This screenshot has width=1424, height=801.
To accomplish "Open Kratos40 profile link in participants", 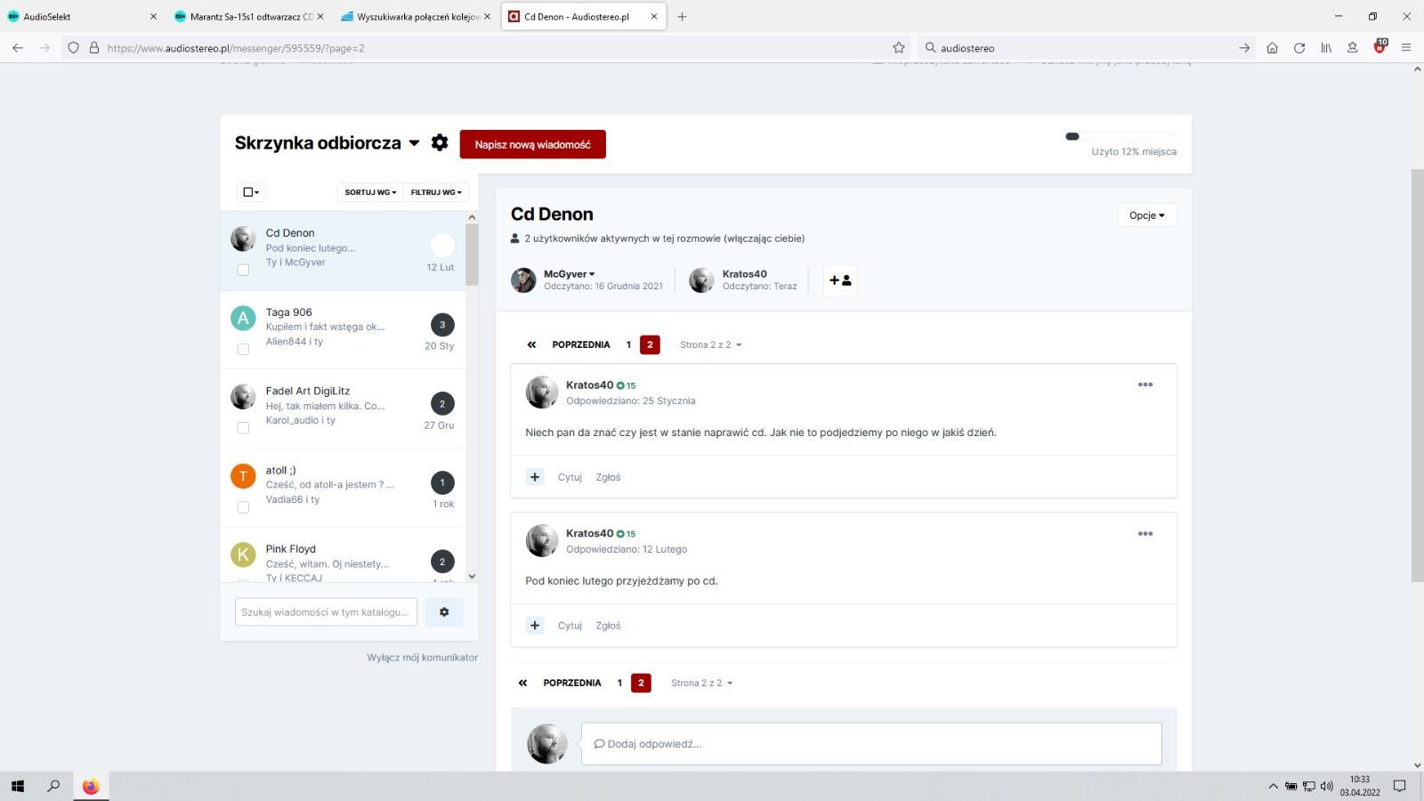I will click(x=744, y=274).
